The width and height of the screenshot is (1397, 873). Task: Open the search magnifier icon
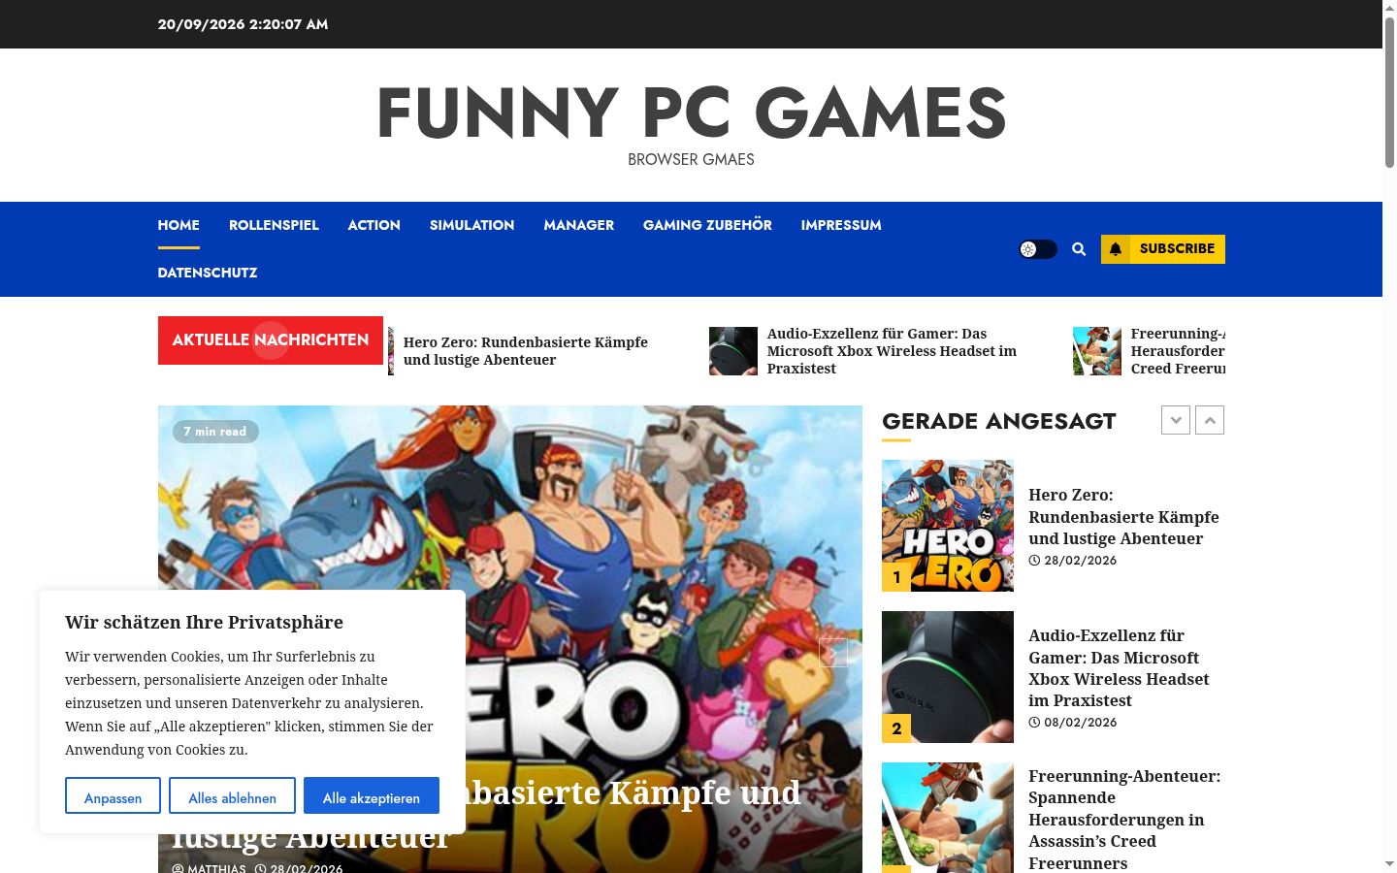point(1079,249)
